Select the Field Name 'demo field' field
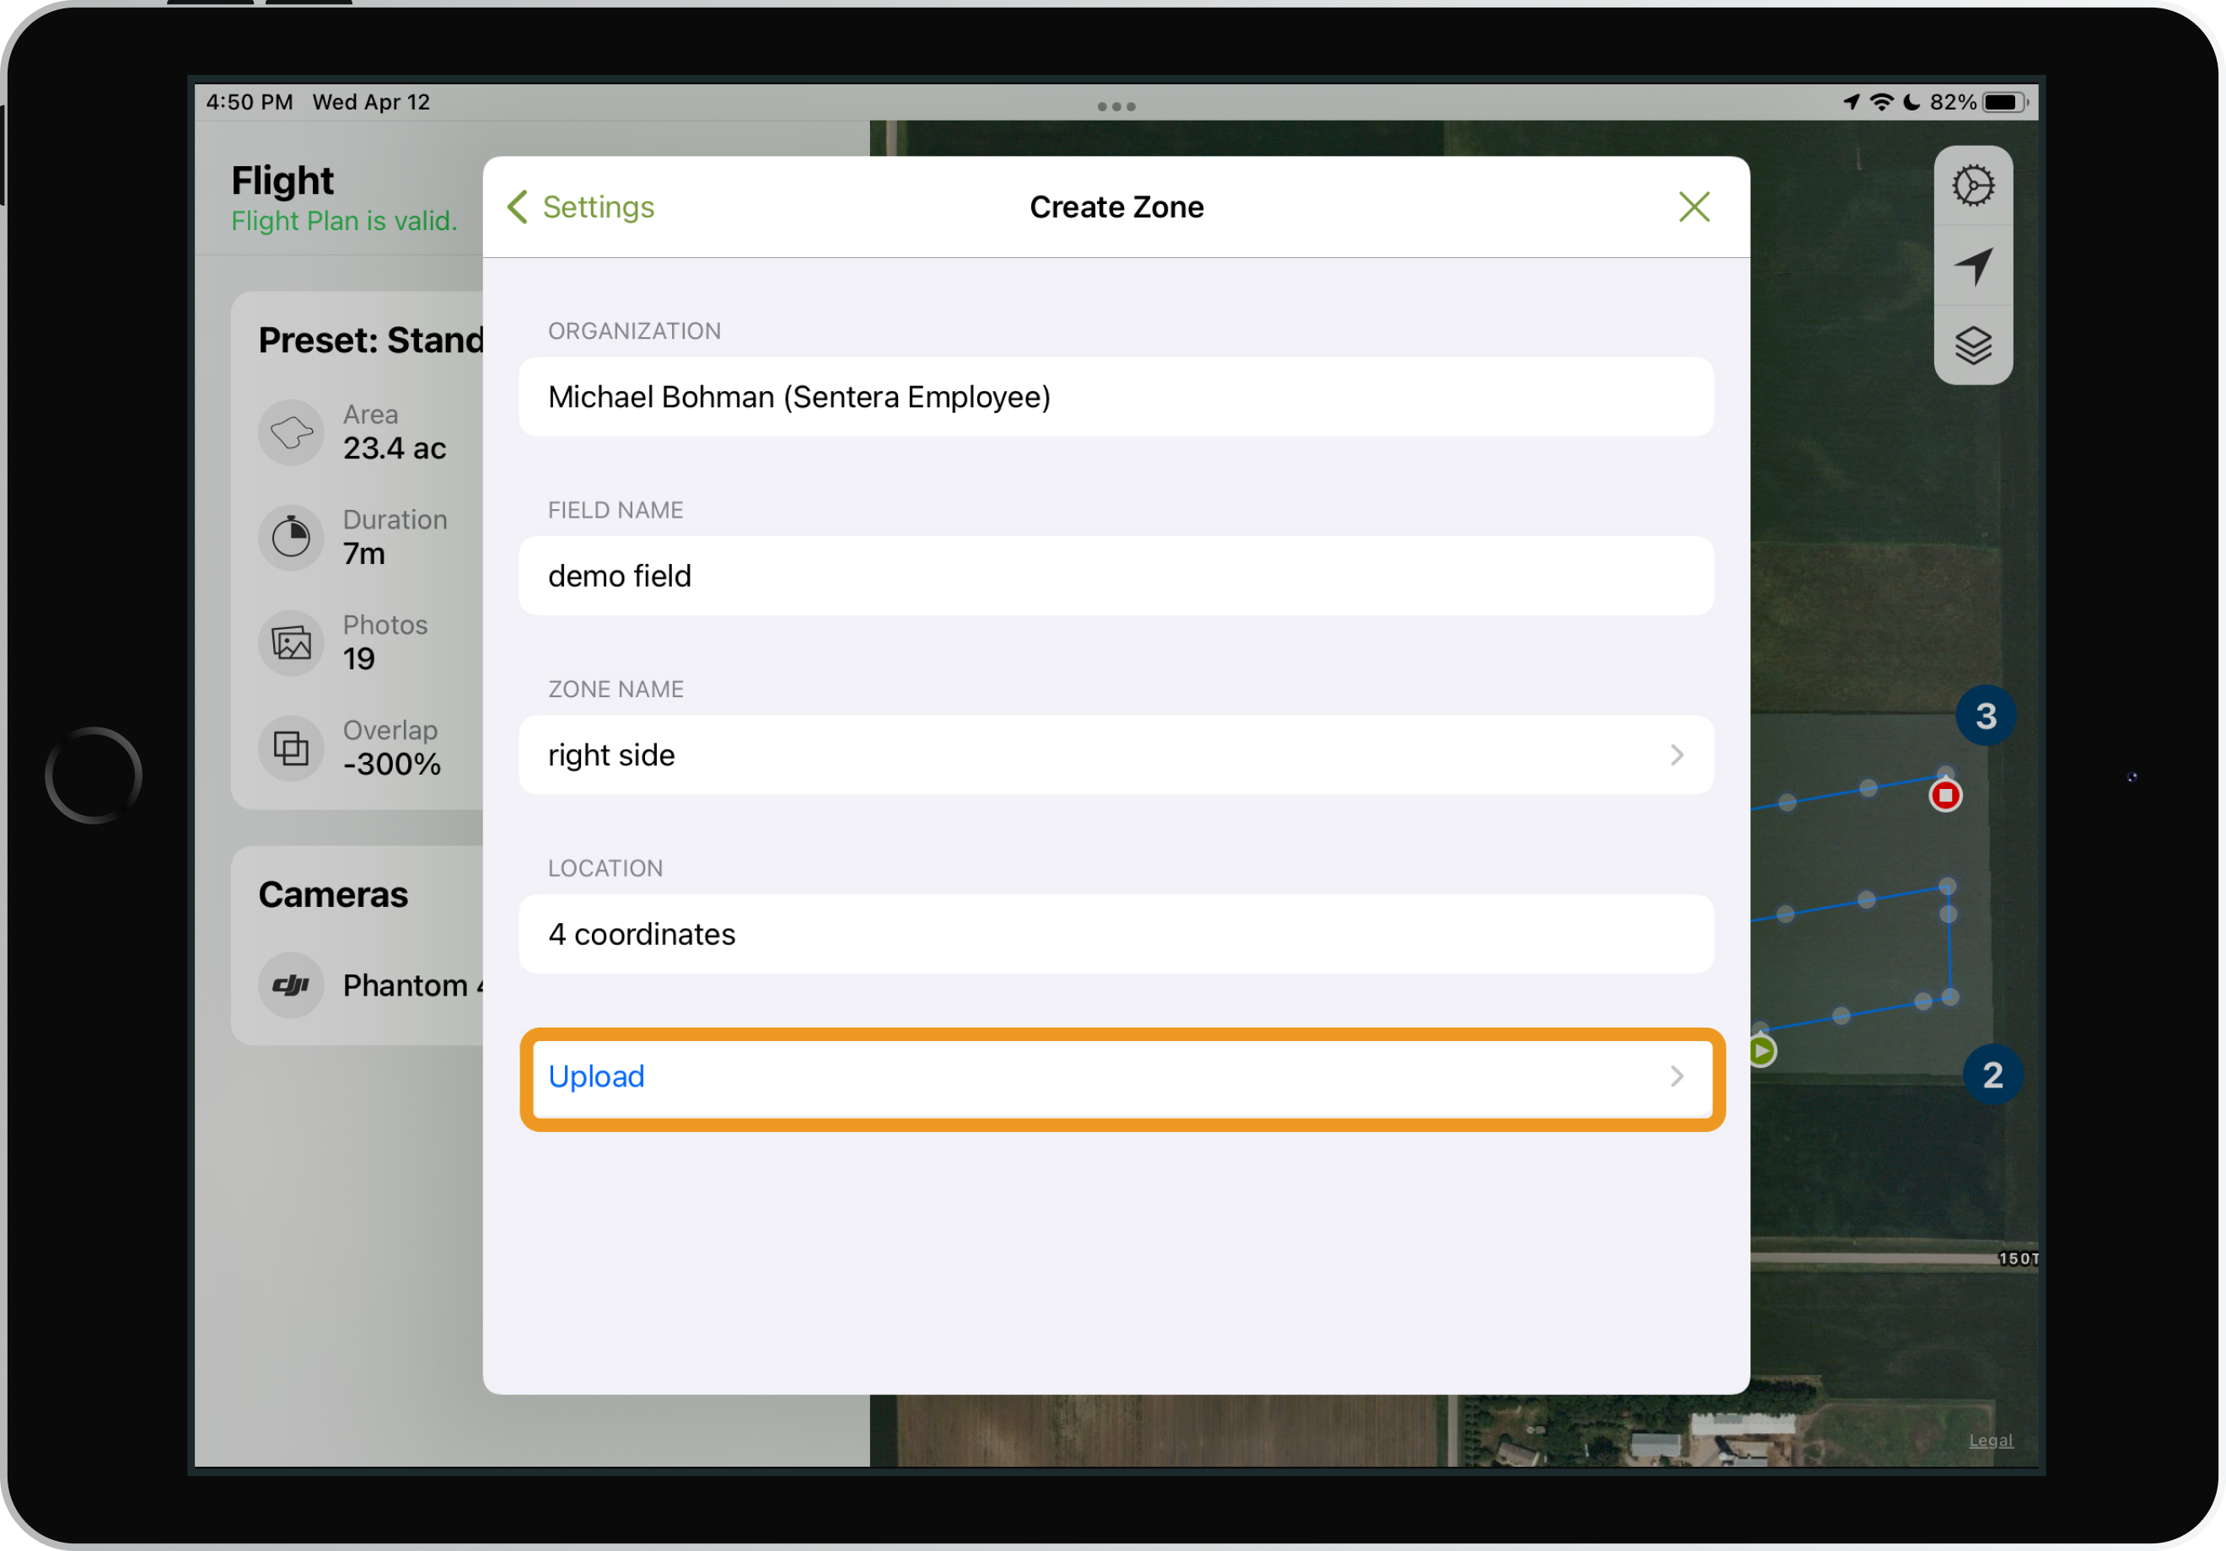The height and width of the screenshot is (1551, 2226). 1116,576
